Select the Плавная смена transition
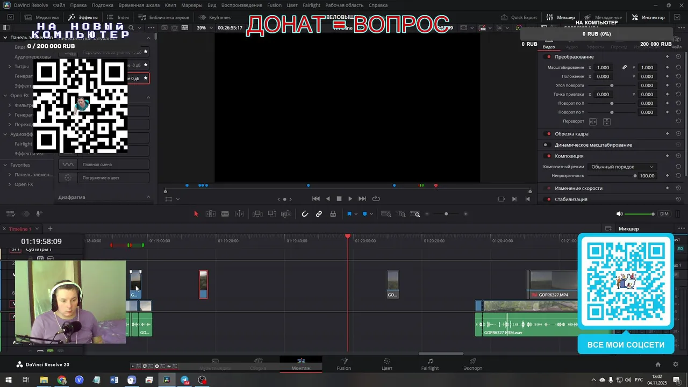The height and width of the screenshot is (387, 688). point(104,164)
